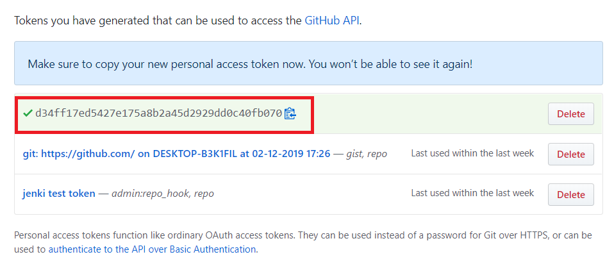Click the 'Personal access tokens function like' paragraph
This screenshot has height=259, width=614.
303,242
